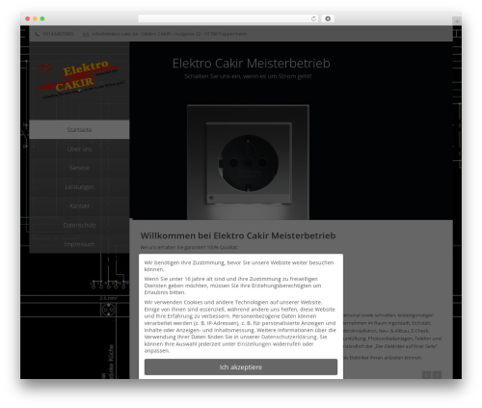Image resolution: width=482 pixels, height=408 pixels.
Task: Click the macOS red close button
Action: click(28, 18)
